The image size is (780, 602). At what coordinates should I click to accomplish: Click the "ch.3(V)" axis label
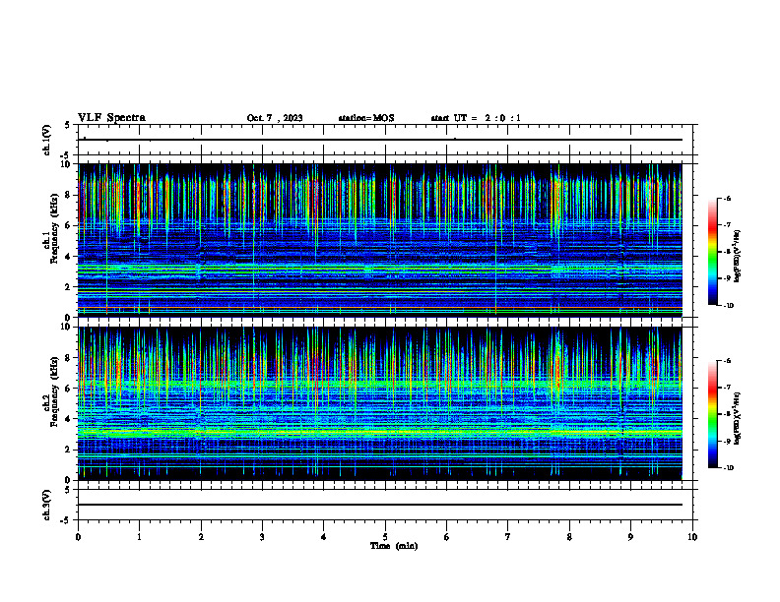[x=46, y=505]
